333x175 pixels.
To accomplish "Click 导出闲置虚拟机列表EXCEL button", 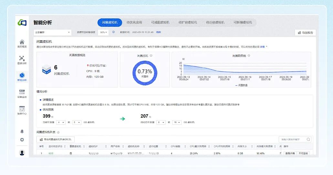I will 56,140.
